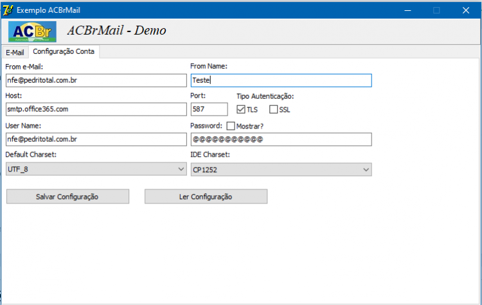Switch to the E-Mail tab
This screenshot has width=482, height=305.
tap(15, 53)
